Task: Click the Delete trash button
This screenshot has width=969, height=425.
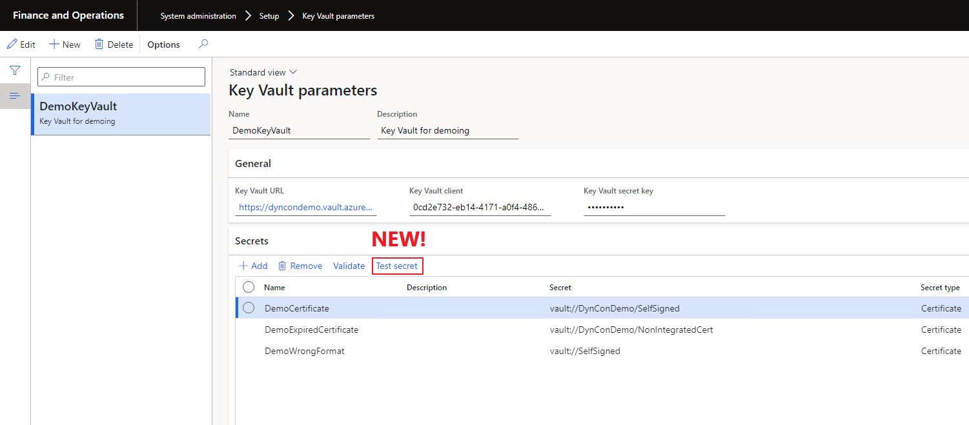Action: [x=114, y=44]
